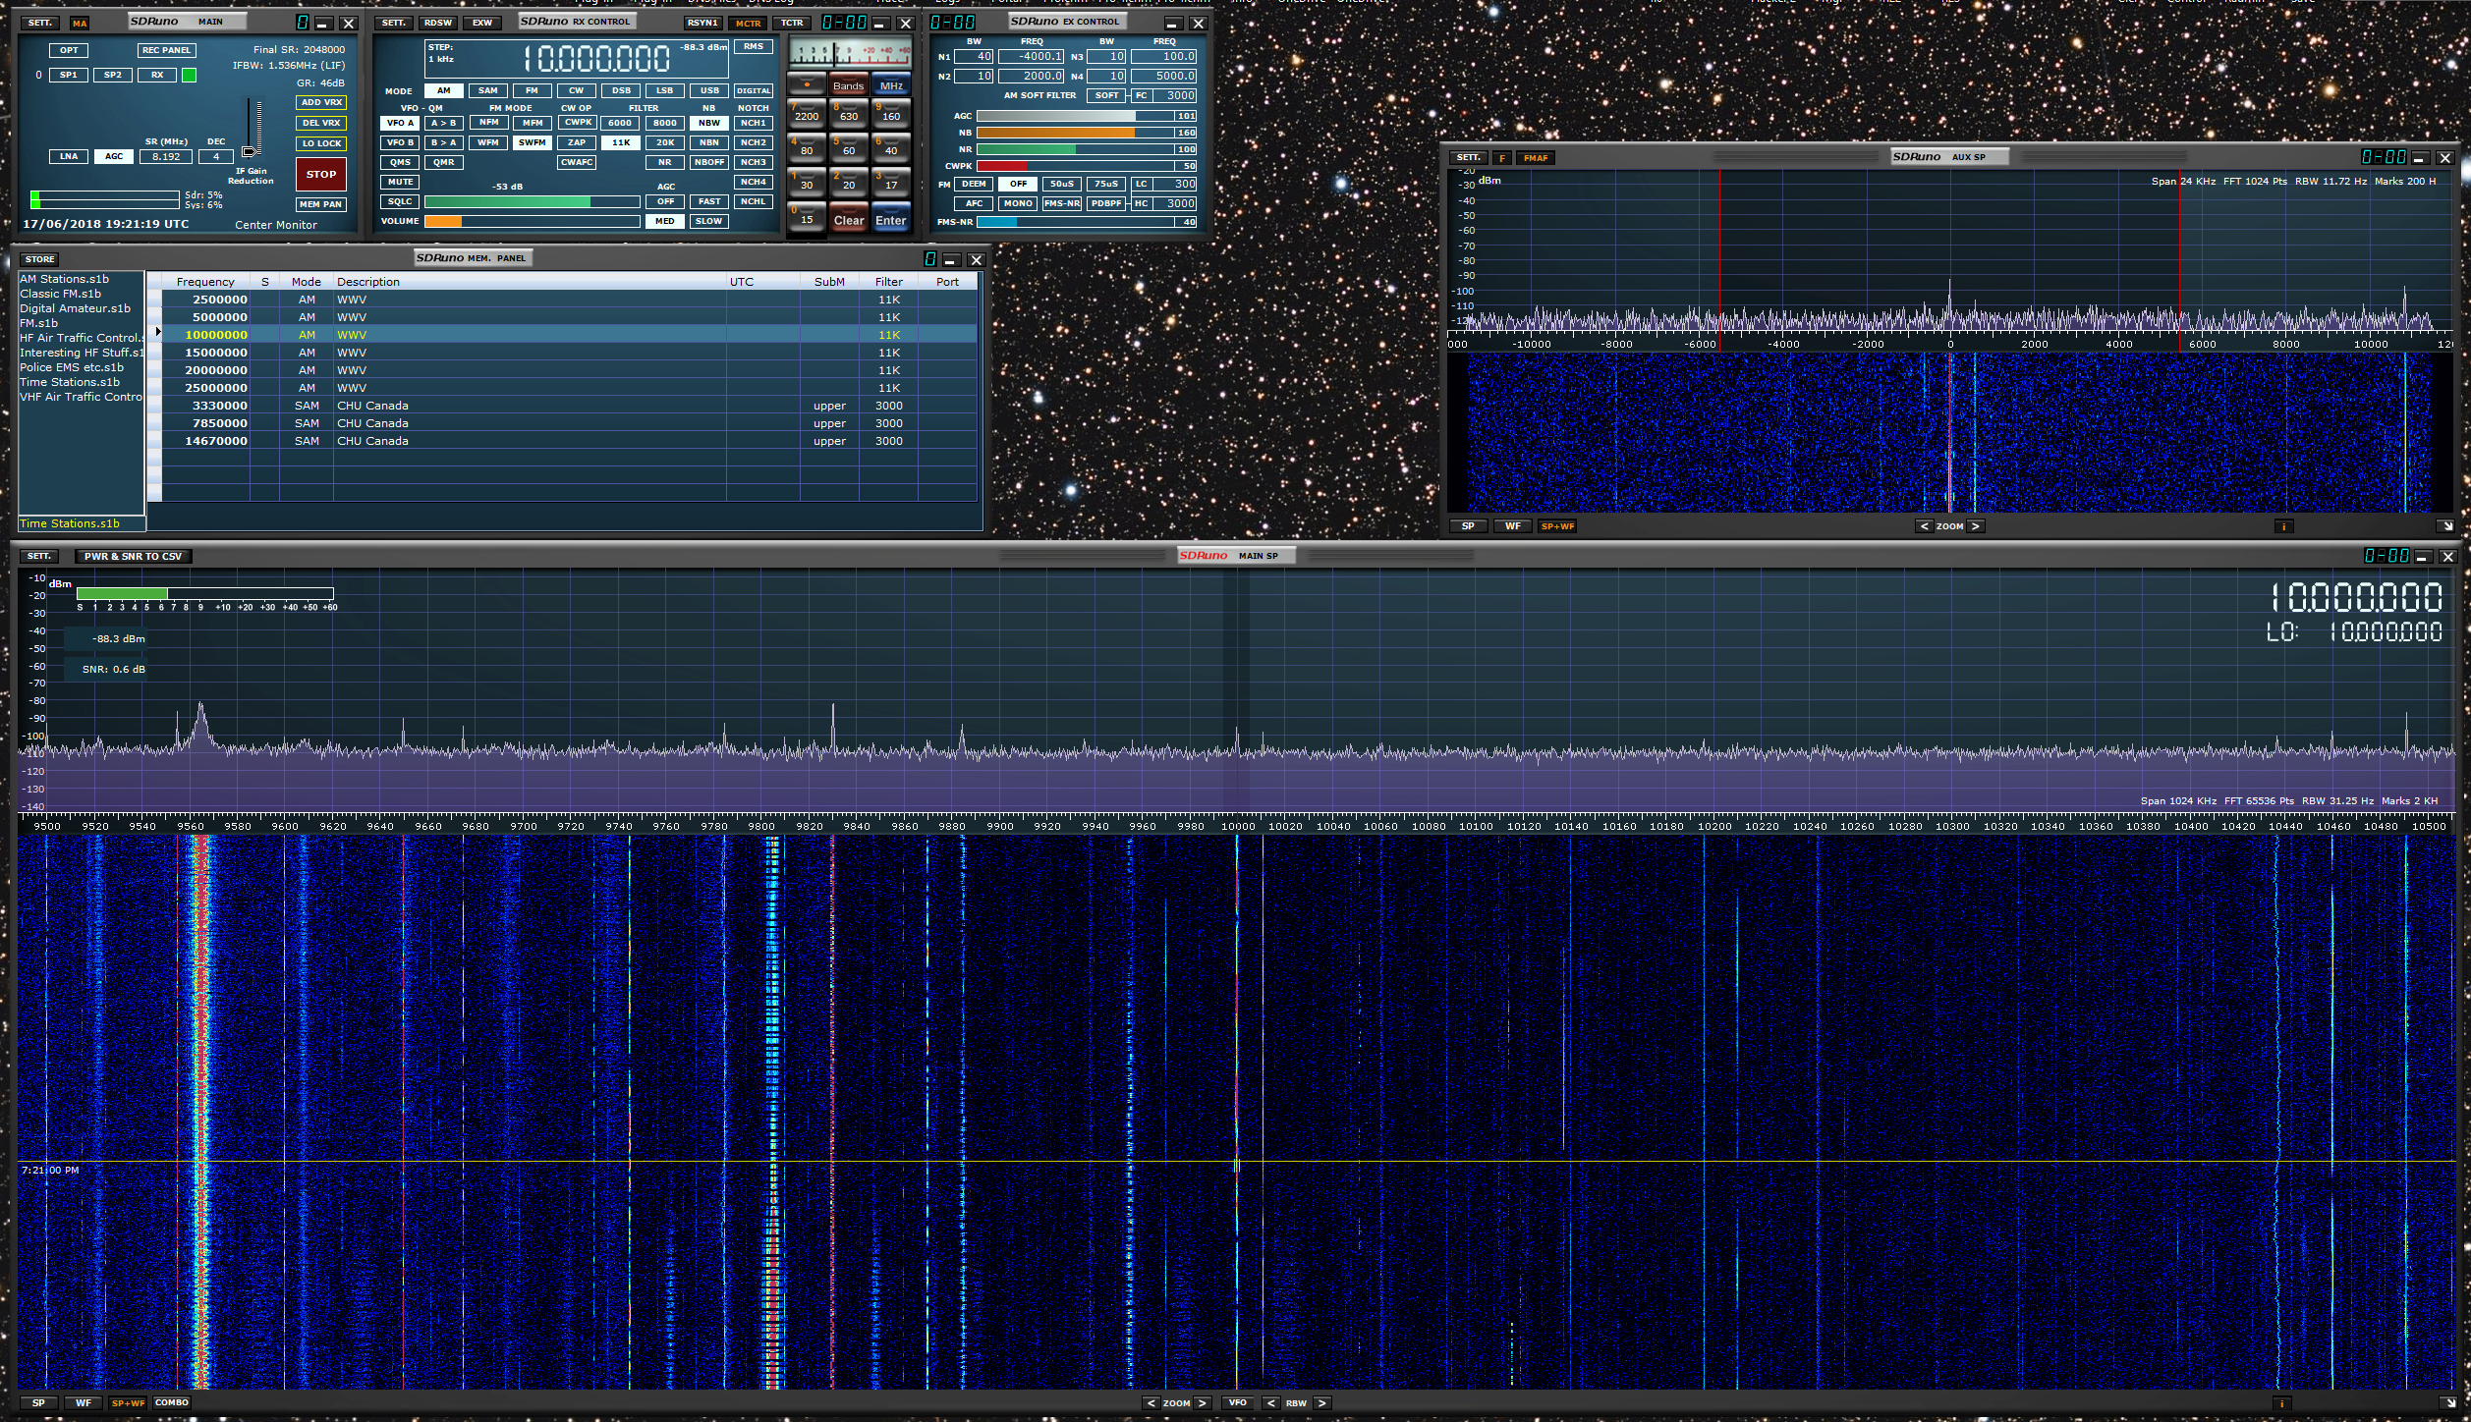Click the N1 FREQ field showing -4000.1

coord(1031,56)
